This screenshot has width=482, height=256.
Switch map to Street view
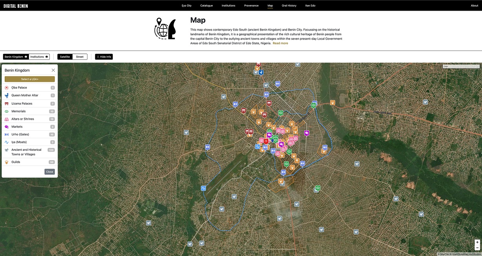click(80, 57)
